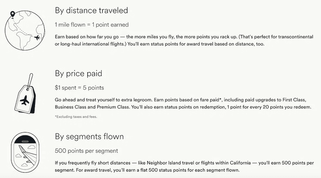Click paragraph starting 'Earn based on how far'
This screenshot has width=321, height=178.
coord(185,40)
